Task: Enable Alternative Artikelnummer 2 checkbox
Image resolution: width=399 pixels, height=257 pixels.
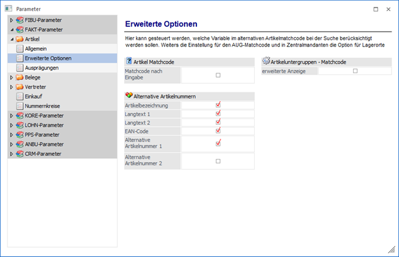Action: point(218,161)
